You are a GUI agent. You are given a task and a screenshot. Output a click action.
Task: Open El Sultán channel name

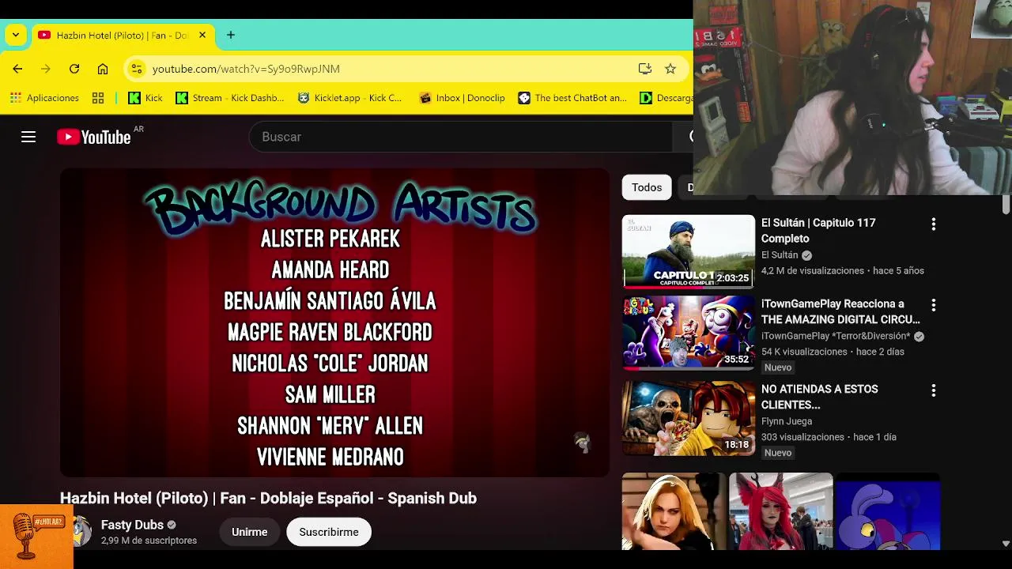(x=780, y=255)
